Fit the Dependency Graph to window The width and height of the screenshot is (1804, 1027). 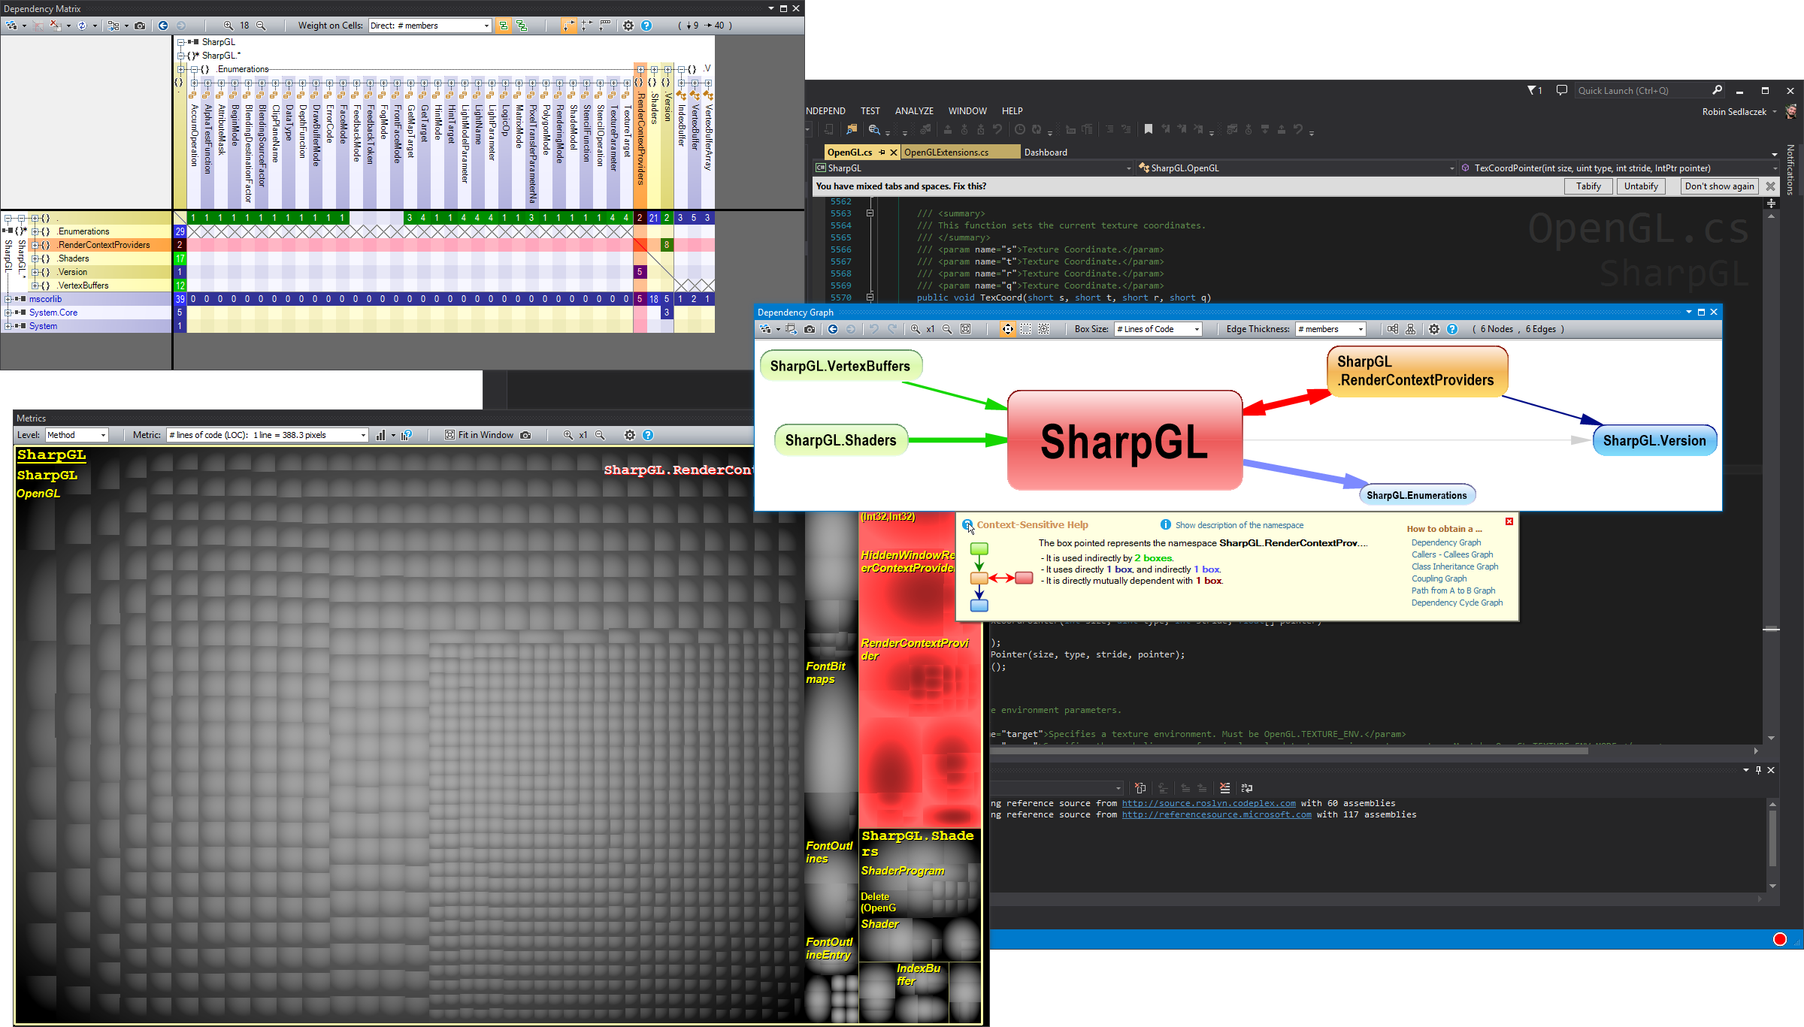click(966, 329)
